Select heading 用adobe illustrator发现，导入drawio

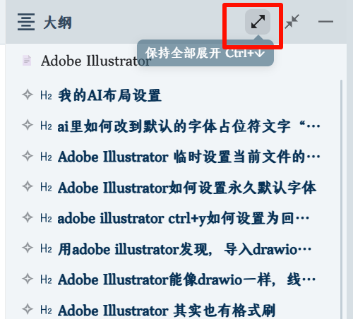click(x=185, y=249)
